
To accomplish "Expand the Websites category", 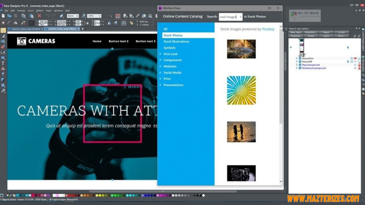I will click(x=161, y=66).
